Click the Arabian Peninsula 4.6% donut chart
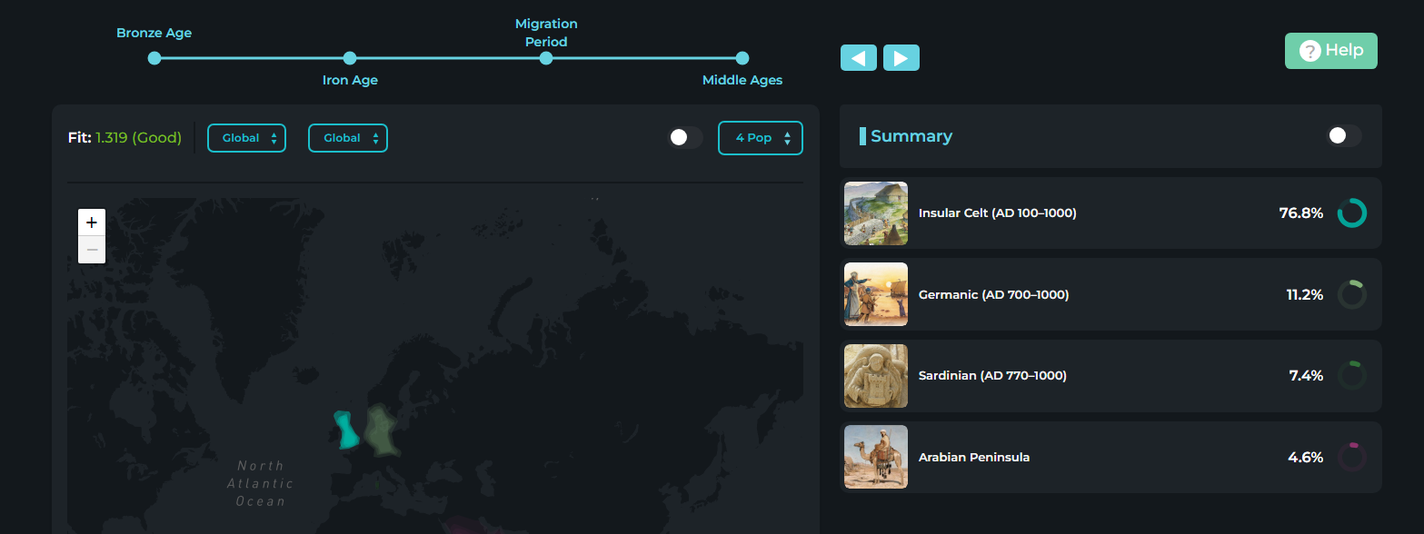1424x534 pixels. [x=1352, y=457]
